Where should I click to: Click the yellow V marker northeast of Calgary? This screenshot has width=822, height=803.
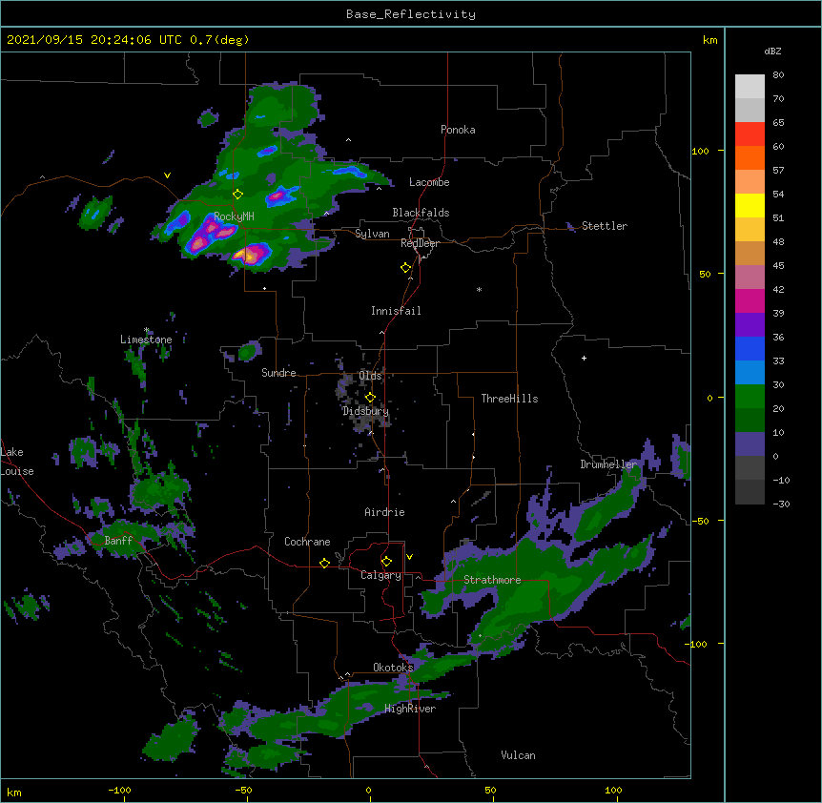coord(409,557)
